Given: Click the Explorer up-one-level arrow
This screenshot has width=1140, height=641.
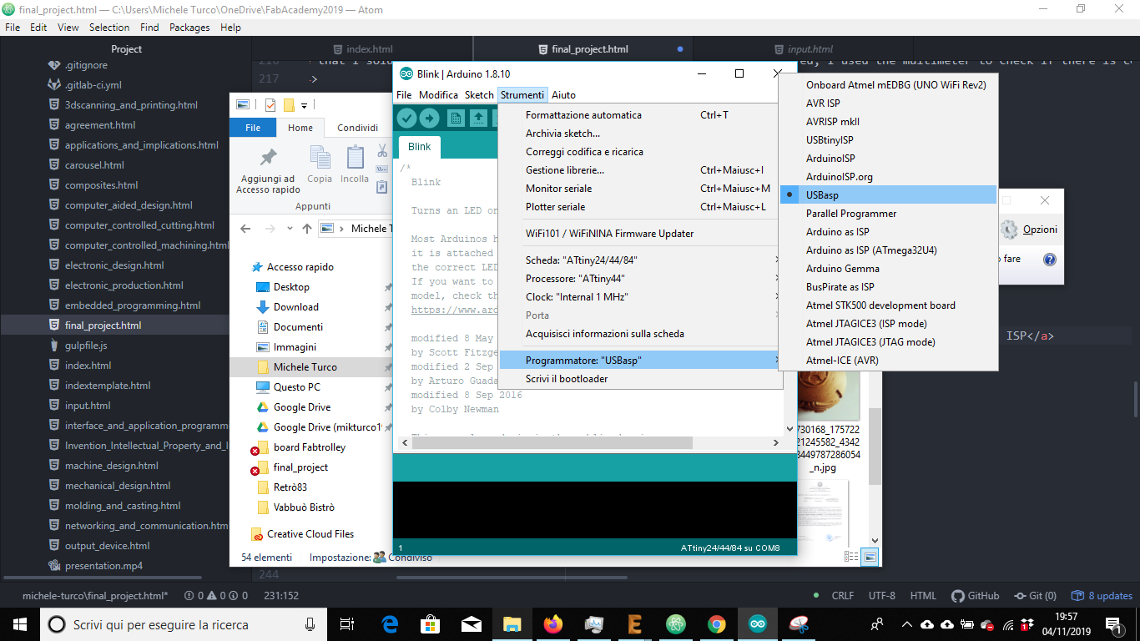Looking at the screenshot, I should point(307,229).
